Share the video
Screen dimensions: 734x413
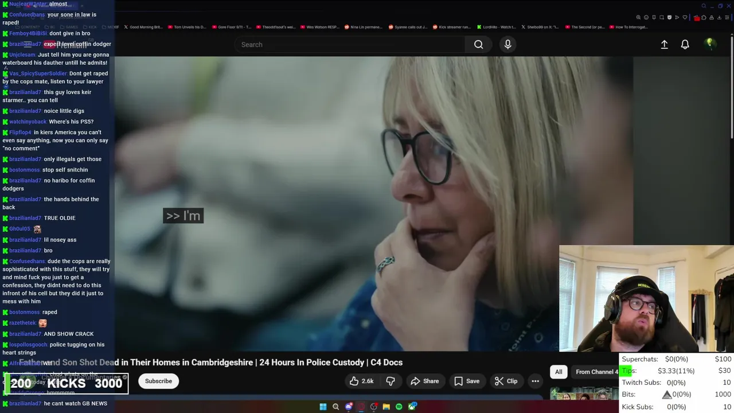pos(425,381)
